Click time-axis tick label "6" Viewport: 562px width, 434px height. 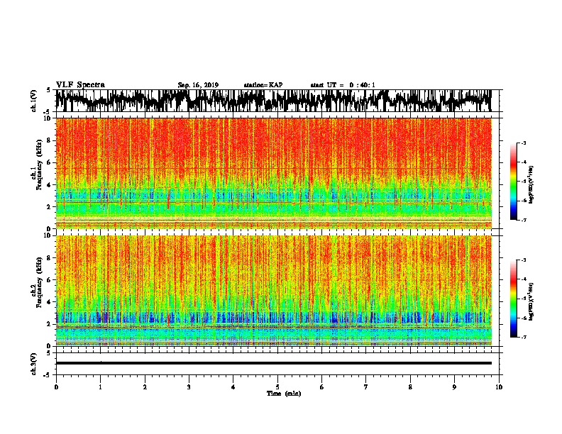[x=322, y=387]
